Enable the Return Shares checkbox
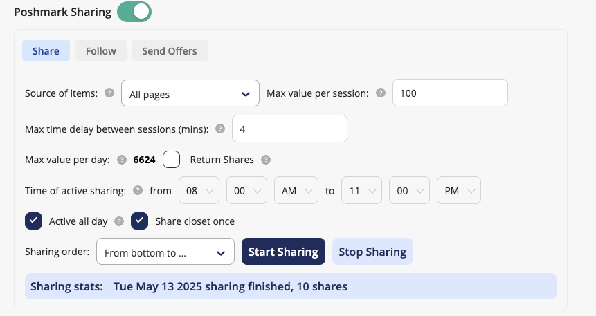Image resolution: width=596 pixels, height=316 pixels. (172, 160)
